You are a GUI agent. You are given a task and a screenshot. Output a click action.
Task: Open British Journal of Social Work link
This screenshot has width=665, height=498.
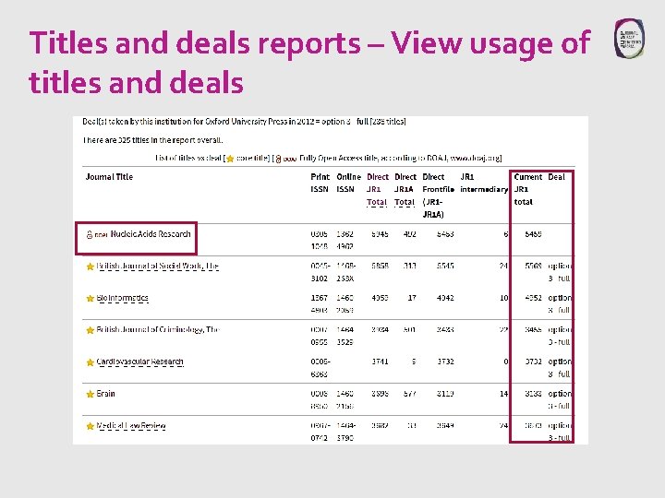coord(157,267)
